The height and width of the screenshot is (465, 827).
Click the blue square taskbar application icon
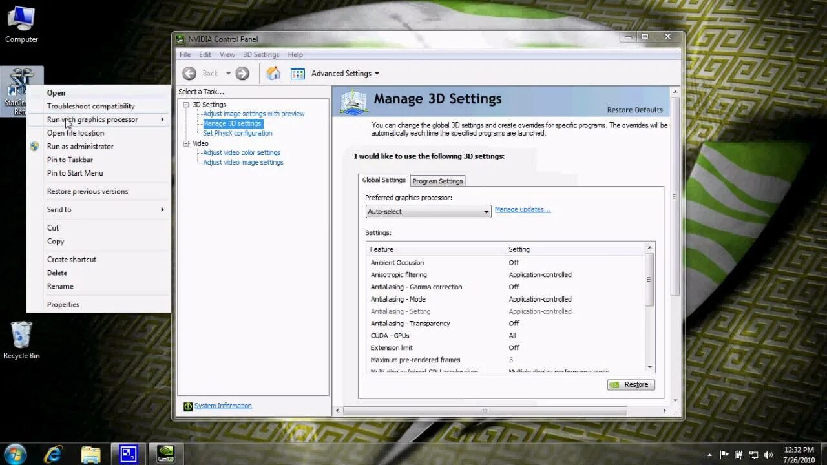[129, 454]
